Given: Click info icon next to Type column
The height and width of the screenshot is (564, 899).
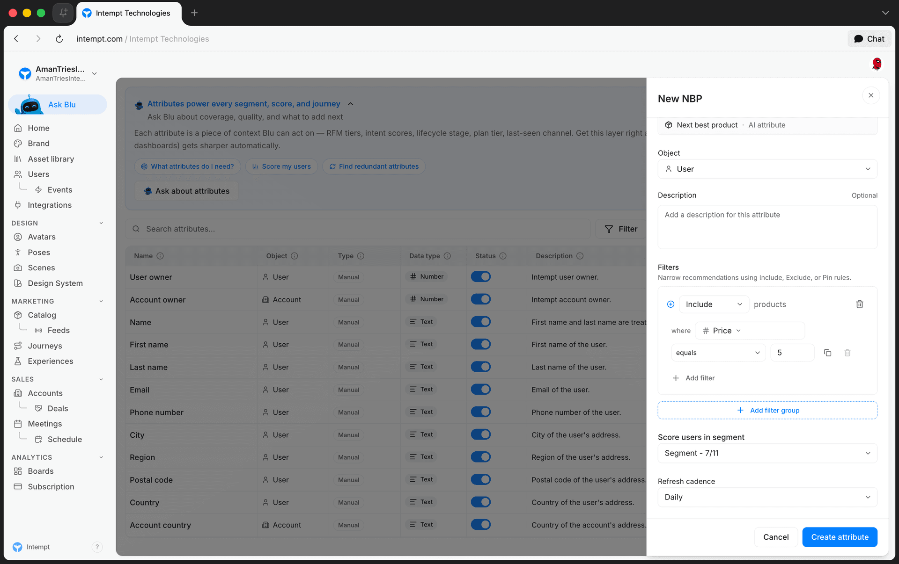Looking at the screenshot, I should [361, 256].
